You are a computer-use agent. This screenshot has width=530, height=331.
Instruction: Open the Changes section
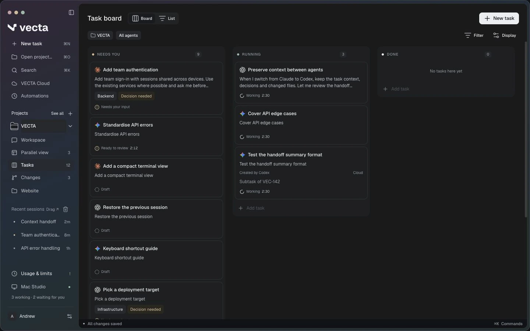(40, 178)
